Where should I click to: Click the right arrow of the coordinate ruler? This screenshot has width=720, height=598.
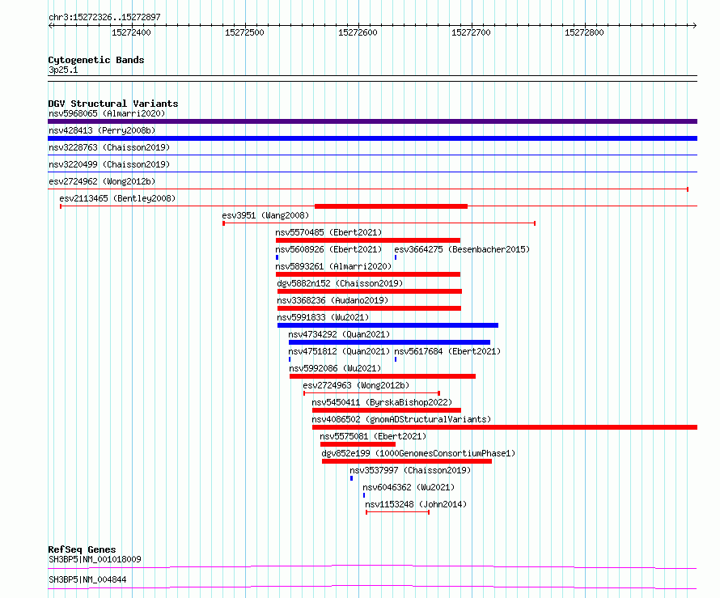click(694, 26)
